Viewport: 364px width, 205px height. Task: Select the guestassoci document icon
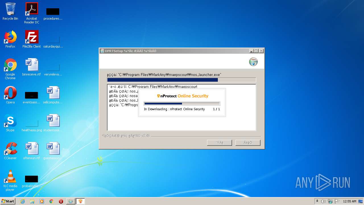(x=53, y=151)
